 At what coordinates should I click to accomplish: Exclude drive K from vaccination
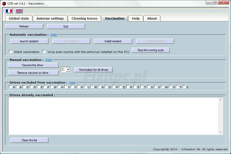[78, 87]
